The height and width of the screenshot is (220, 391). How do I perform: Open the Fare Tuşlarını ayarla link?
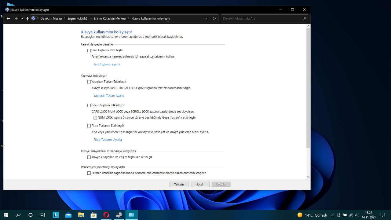point(107,64)
